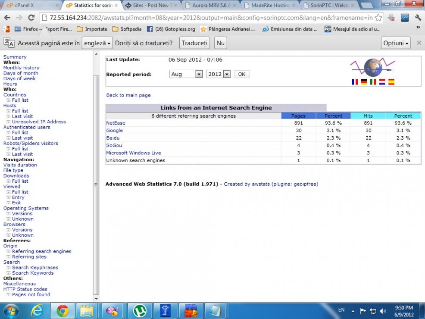Click the French flag language icon

(355, 81)
